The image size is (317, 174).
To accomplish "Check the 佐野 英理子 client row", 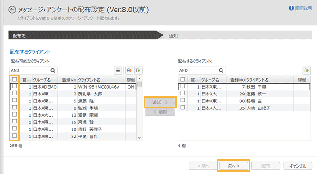I will click(14, 129).
